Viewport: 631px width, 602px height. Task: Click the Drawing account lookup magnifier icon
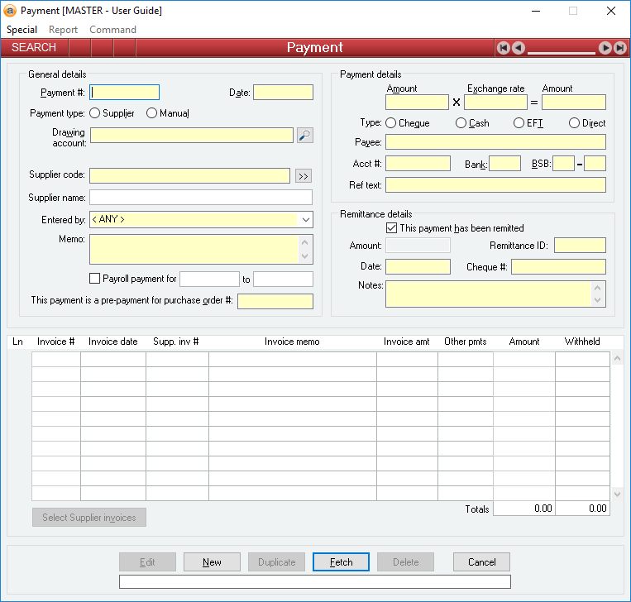304,136
